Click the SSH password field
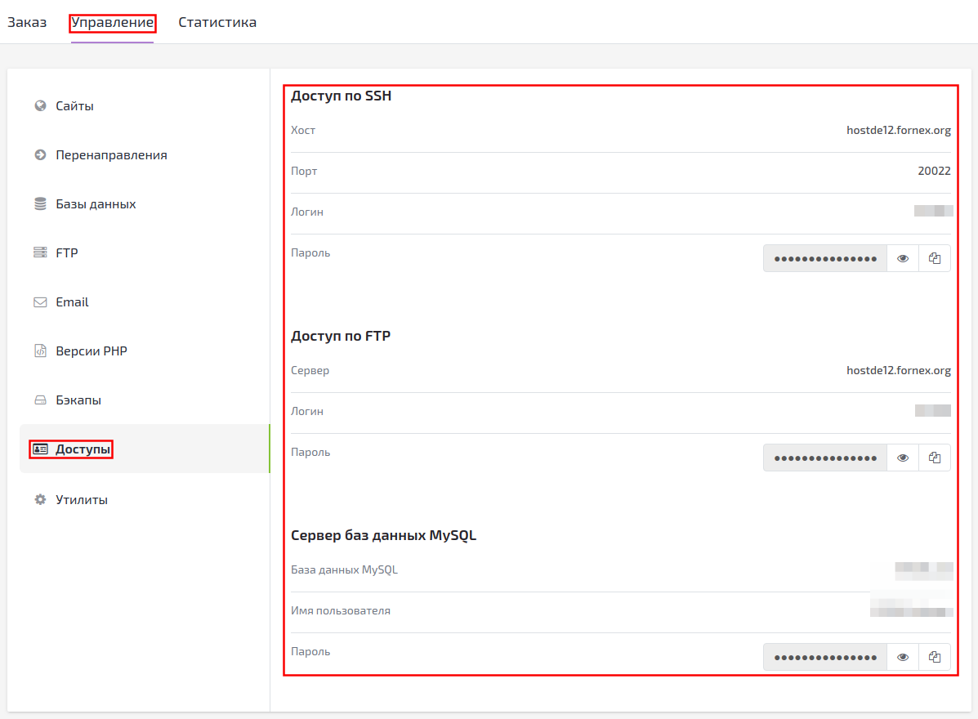The image size is (978, 719). pyautogui.click(x=825, y=258)
